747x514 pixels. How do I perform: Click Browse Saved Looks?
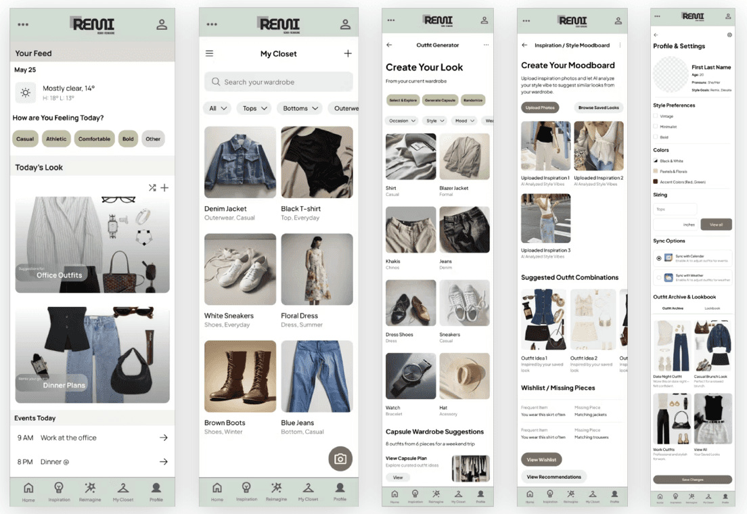coord(599,108)
